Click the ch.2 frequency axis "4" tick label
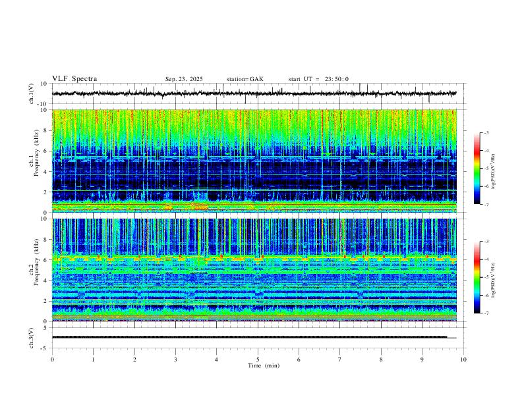 [46, 281]
